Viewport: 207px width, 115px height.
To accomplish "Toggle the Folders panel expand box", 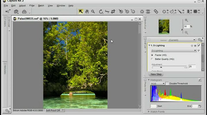I will coord(5,17).
